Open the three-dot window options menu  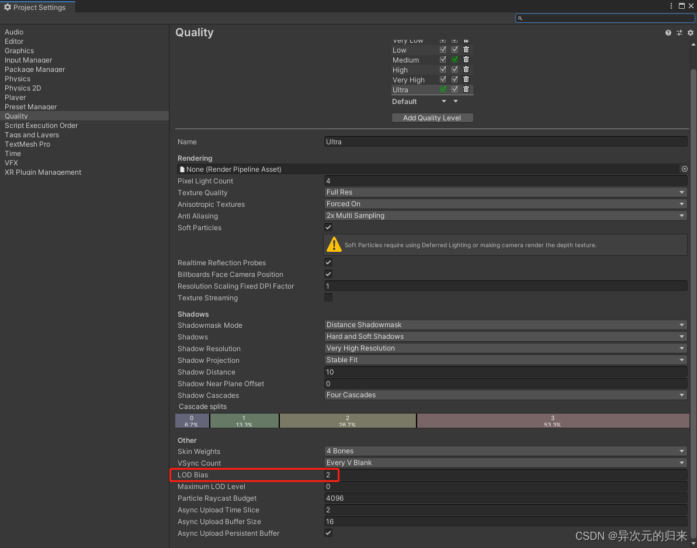[671, 6]
